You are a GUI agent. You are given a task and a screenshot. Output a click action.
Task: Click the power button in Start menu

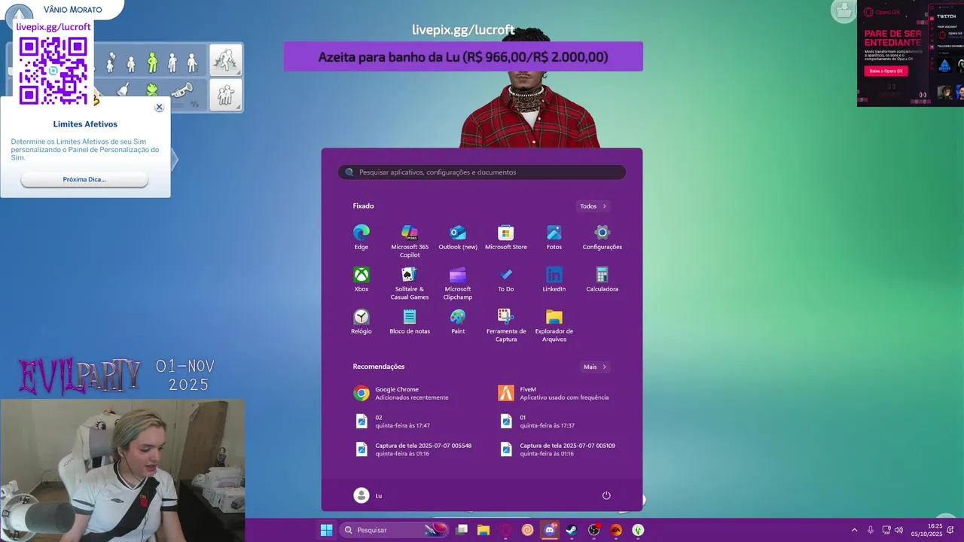(606, 495)
